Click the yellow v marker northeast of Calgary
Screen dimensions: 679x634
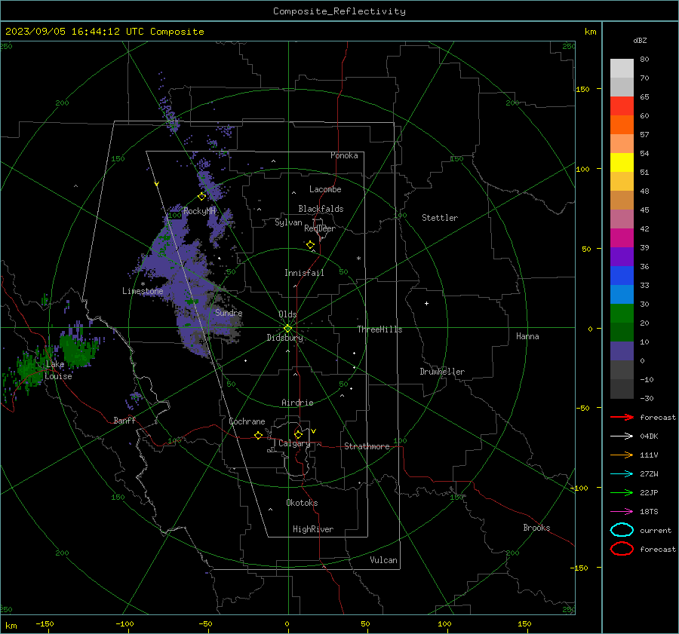click(314, 431)
